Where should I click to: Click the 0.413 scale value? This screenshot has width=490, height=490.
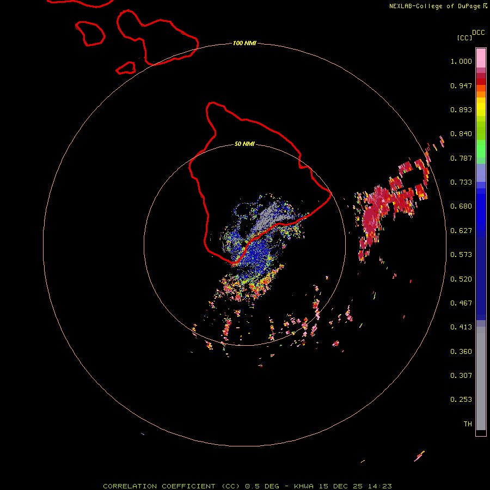click(x=461, y=327)
